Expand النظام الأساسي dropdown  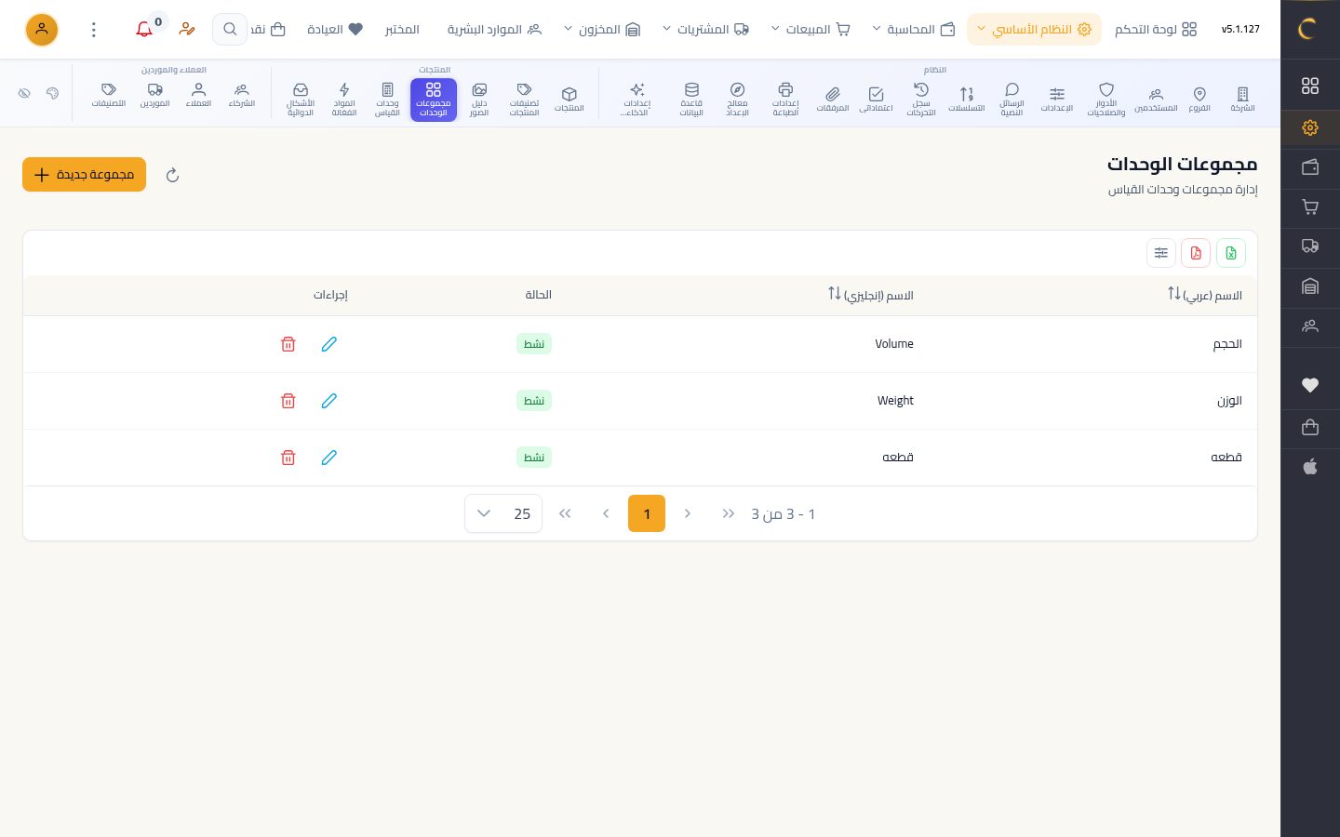[1034, 29]
